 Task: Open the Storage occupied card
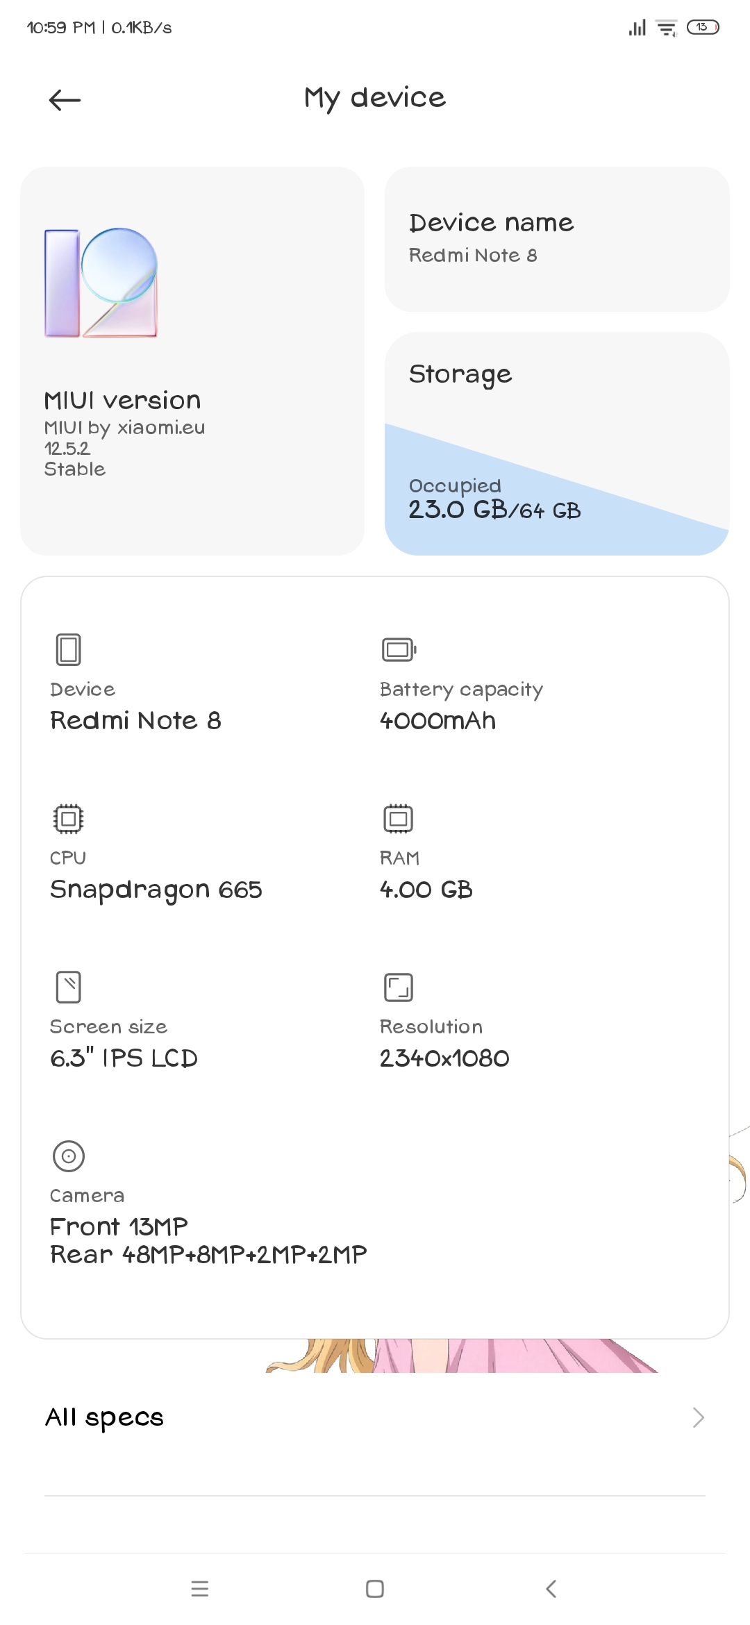pos(557,444)
